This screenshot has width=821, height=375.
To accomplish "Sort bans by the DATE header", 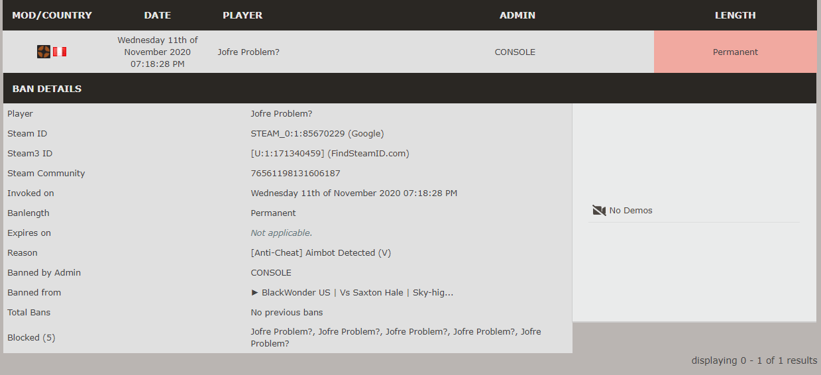I will [157, 15].
